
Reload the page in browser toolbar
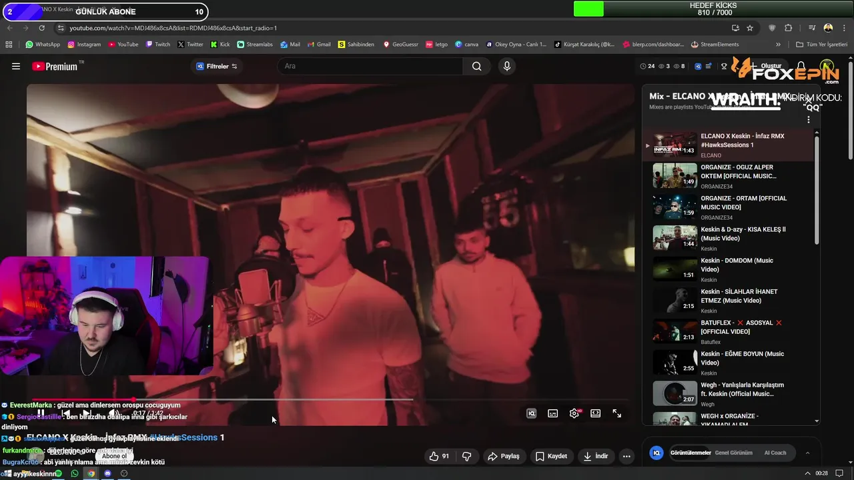[42, 28]
